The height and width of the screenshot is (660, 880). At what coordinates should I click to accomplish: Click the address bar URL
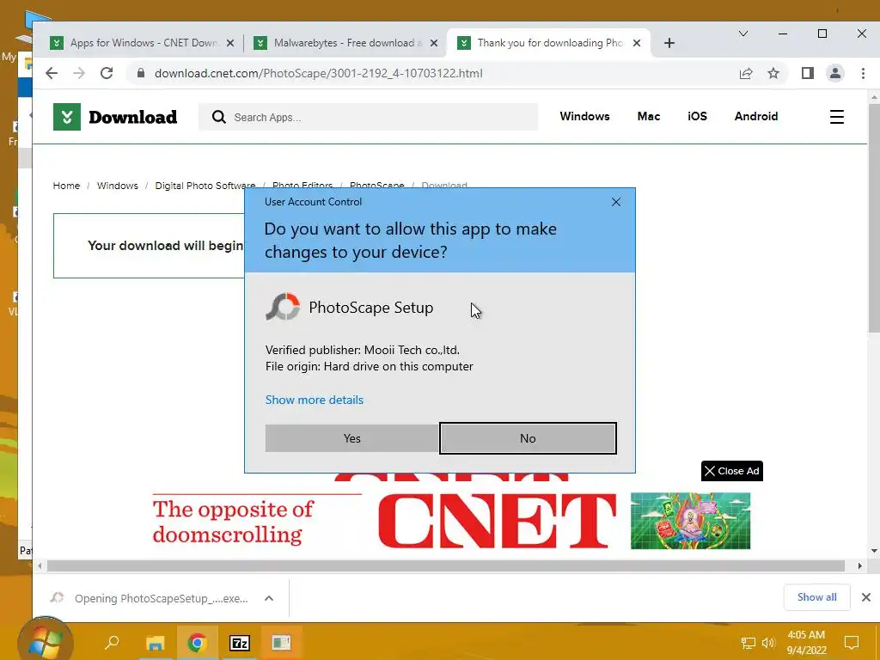318,73
